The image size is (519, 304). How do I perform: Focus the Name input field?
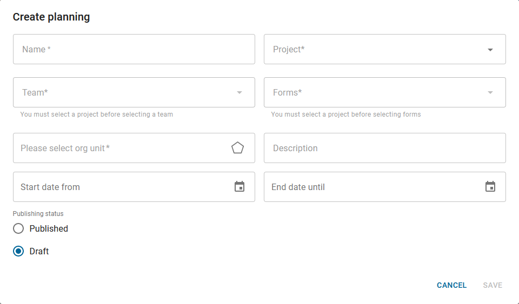(134, 49)
